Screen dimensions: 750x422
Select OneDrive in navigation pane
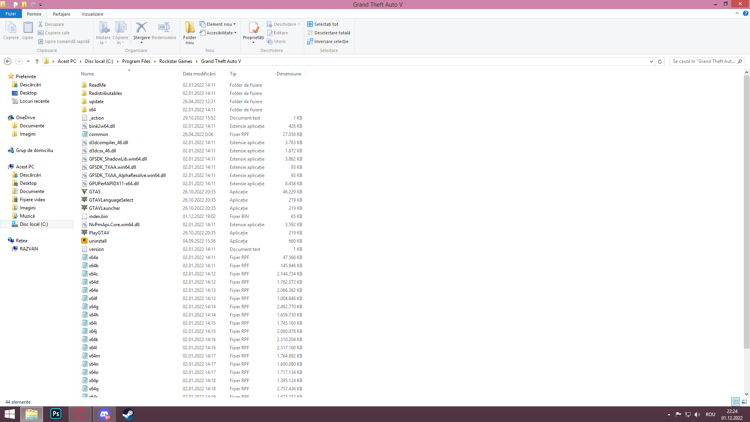(x=26, y=118)
